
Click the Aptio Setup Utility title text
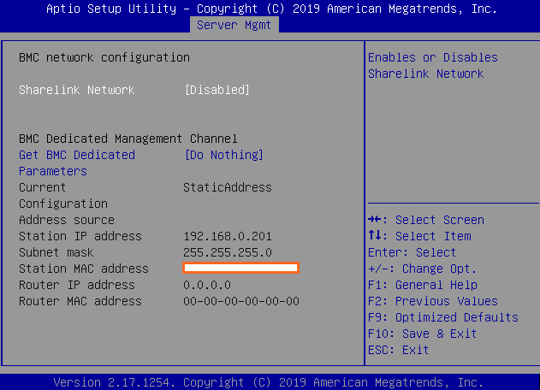coord(272,9)
